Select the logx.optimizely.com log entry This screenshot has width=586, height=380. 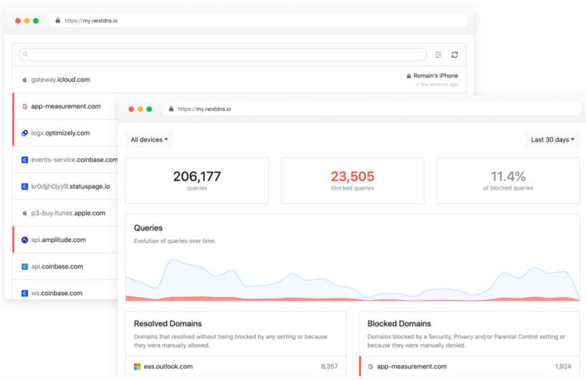(65, 133)
